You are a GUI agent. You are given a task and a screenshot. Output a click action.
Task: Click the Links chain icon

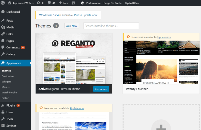(x=3, y=34)
